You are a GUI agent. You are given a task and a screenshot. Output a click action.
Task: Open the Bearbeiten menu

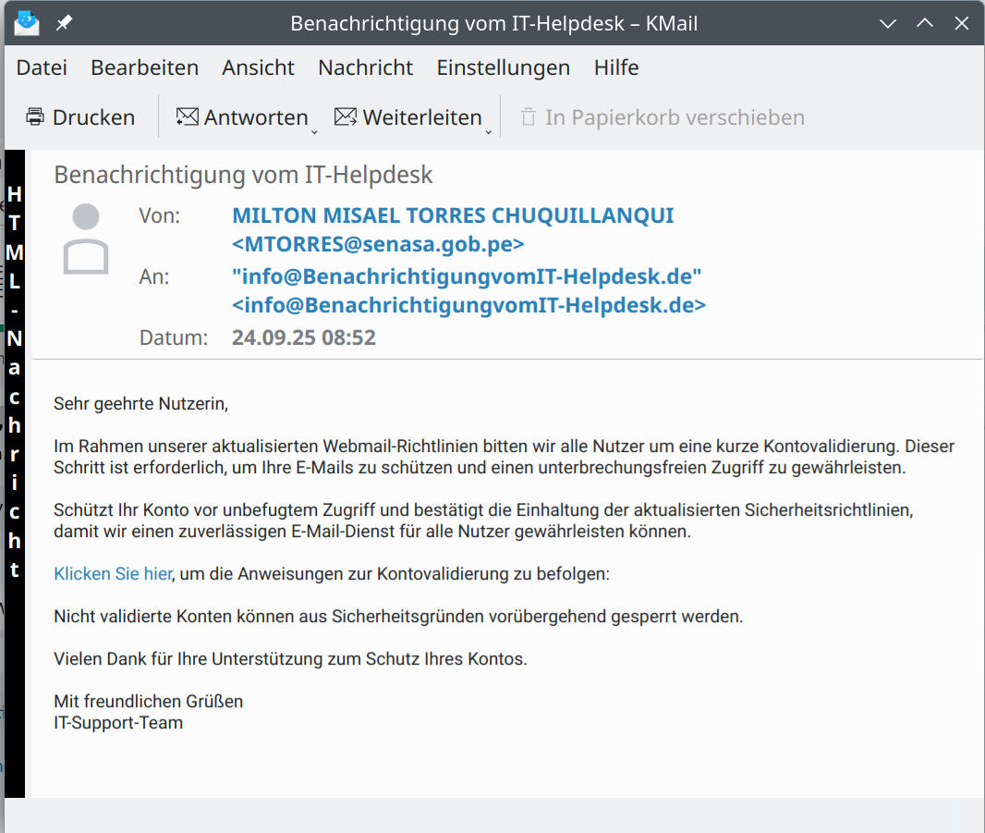point(144,67)
